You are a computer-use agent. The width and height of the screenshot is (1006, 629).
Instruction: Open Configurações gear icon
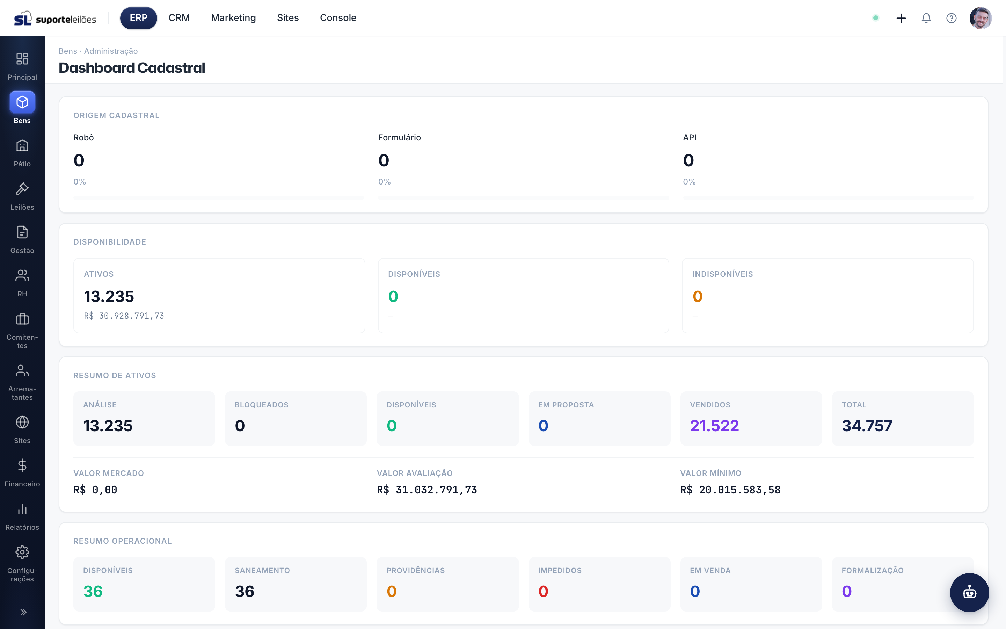click(x=22, y=552)
